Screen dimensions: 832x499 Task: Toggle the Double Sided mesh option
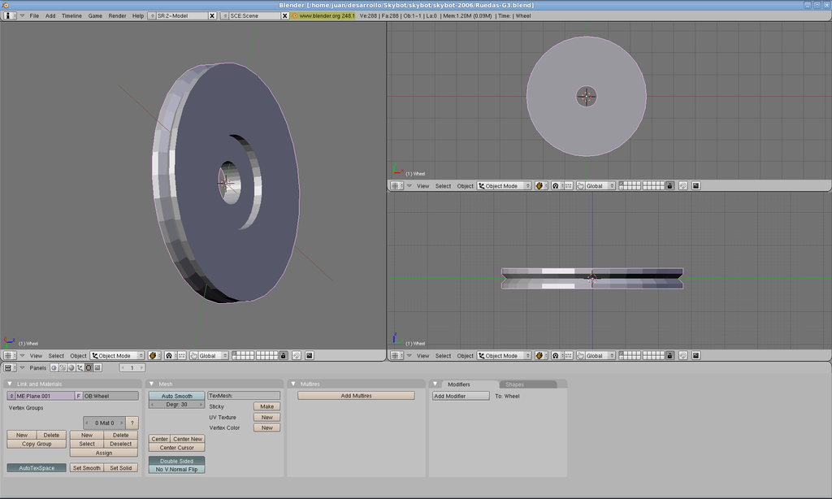(x=176, y=461)
